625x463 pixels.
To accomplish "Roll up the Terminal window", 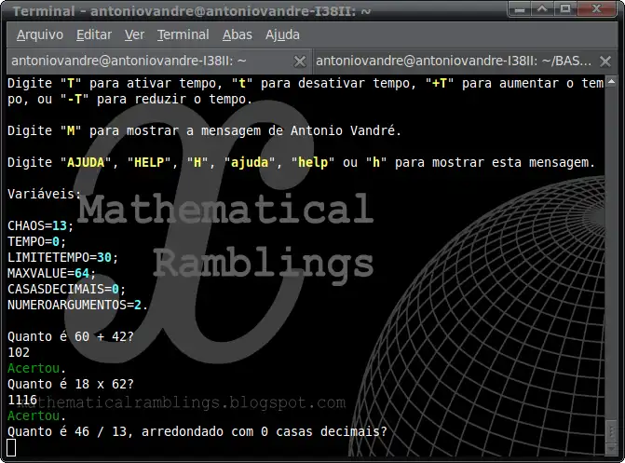I will [542, 8].
